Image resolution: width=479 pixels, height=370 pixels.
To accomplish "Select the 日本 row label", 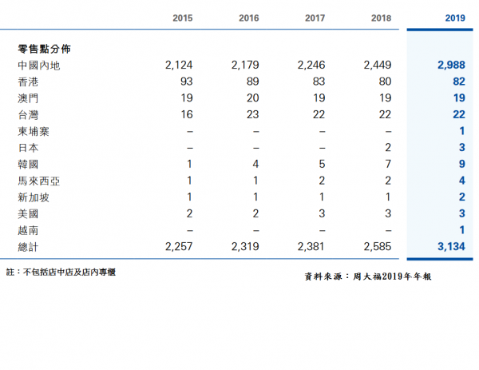I will click(28, 148).
